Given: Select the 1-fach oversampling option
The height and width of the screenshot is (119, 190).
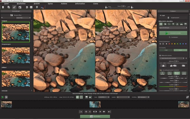Looking at the screenshot, I should point(166,50).
